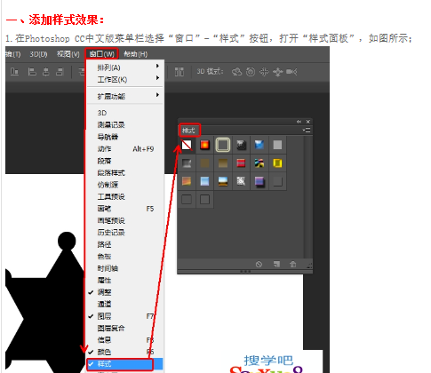This screenshot has width=431, height=373.
Task: Open the styles panel flyout menu icon
Action: coord(307,130)
